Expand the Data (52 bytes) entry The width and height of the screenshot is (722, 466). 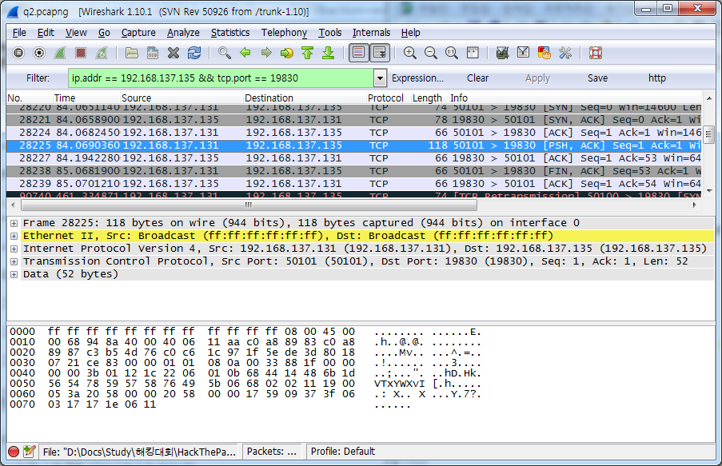coord(14,274)
